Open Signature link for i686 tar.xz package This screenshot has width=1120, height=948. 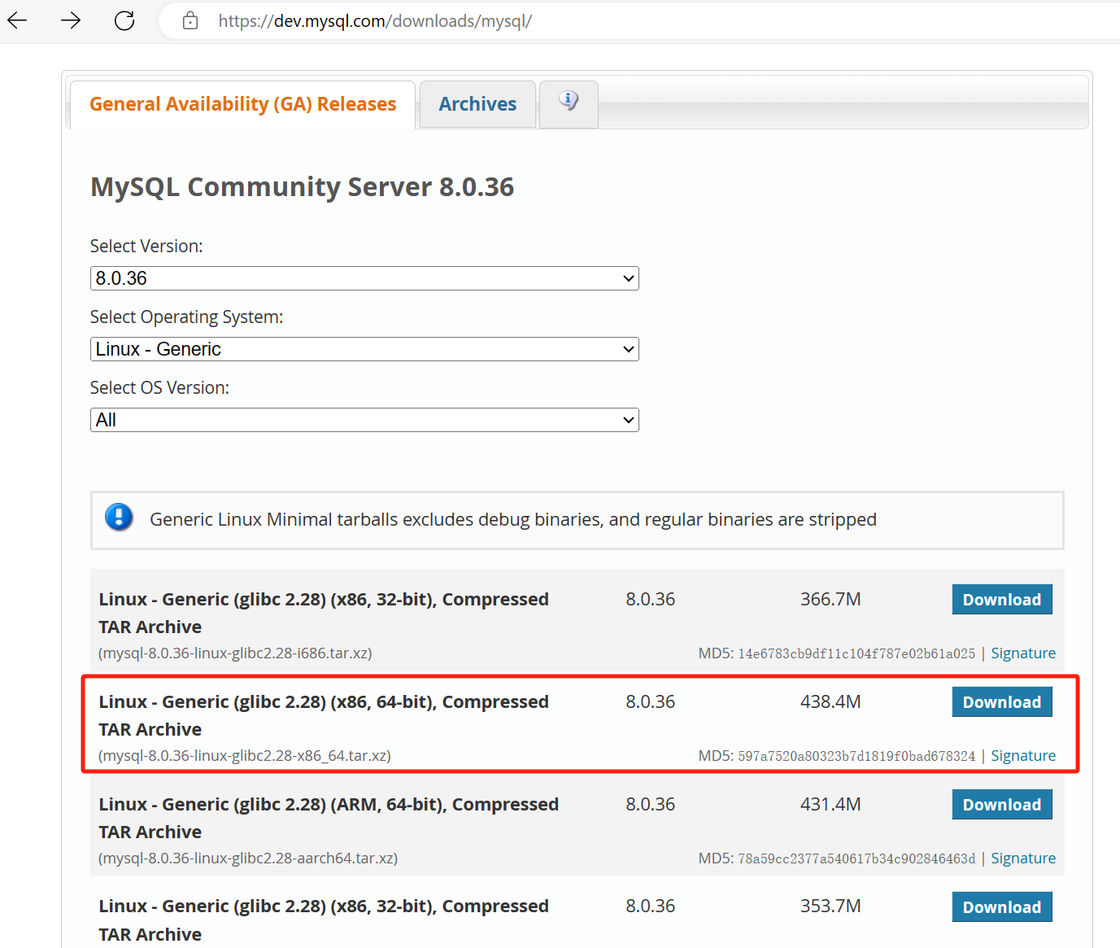[x=1023, y=653]
